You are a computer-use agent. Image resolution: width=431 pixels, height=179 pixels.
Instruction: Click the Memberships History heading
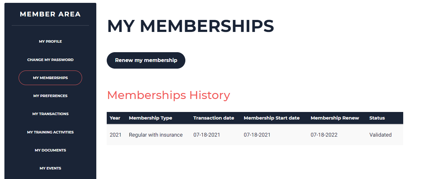tap(169, 95)
